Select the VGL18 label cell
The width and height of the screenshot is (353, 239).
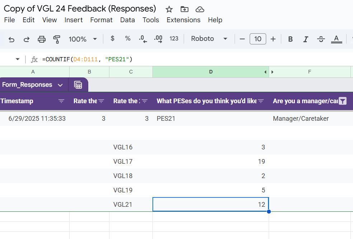click(131, 176)
